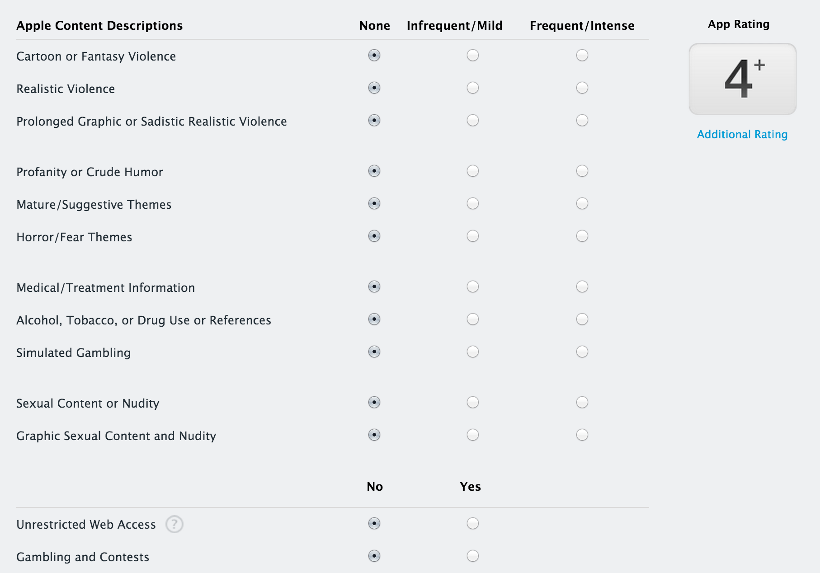Image resolution: width=820 pixels, height=573 pixels.
Task: Set Horror/Fear Themes to Frequent/Intense
Action: [x=582, y=236]
